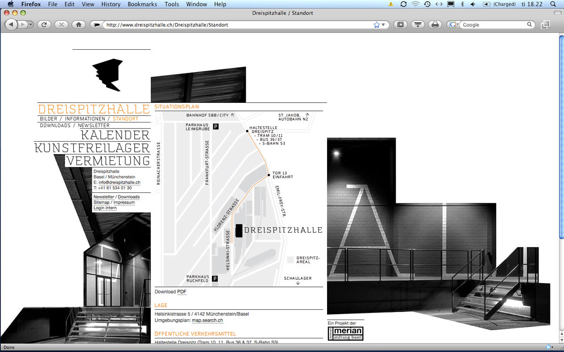Open the Impressum link

(x=124, y=203)
